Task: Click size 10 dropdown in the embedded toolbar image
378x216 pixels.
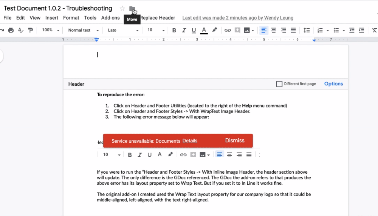Action: click(112, 154)
